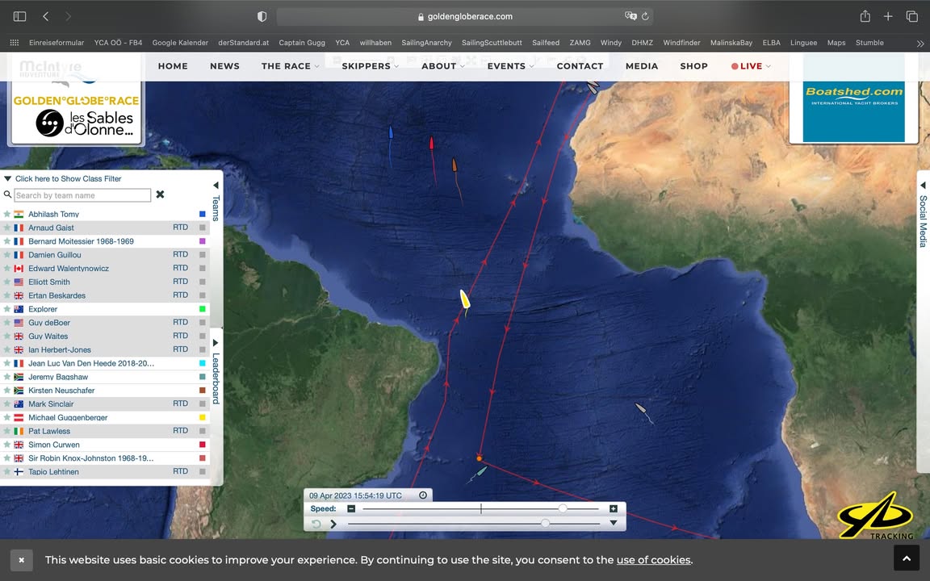Click the blue boat marker on map
This screenshot has height=581, width=930.
(x=390, y=133)
